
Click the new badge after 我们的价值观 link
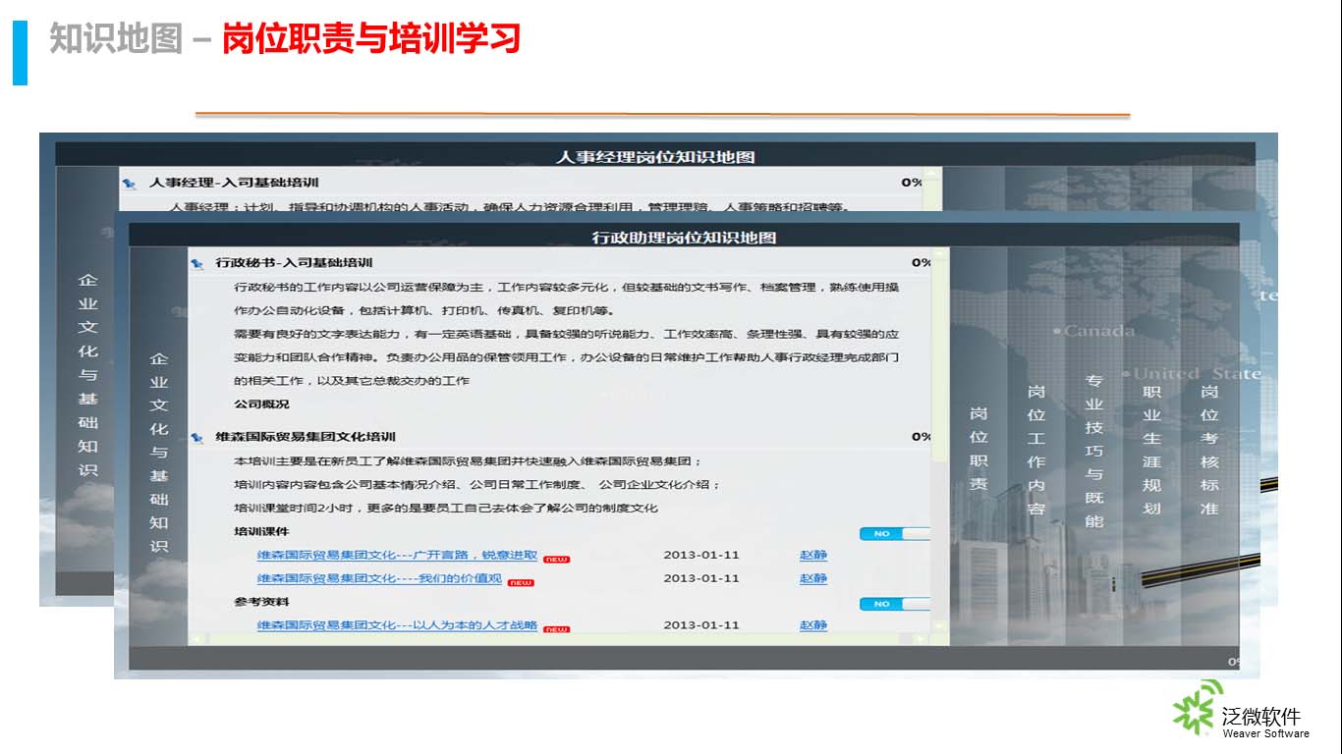click(x=521, y=582)
